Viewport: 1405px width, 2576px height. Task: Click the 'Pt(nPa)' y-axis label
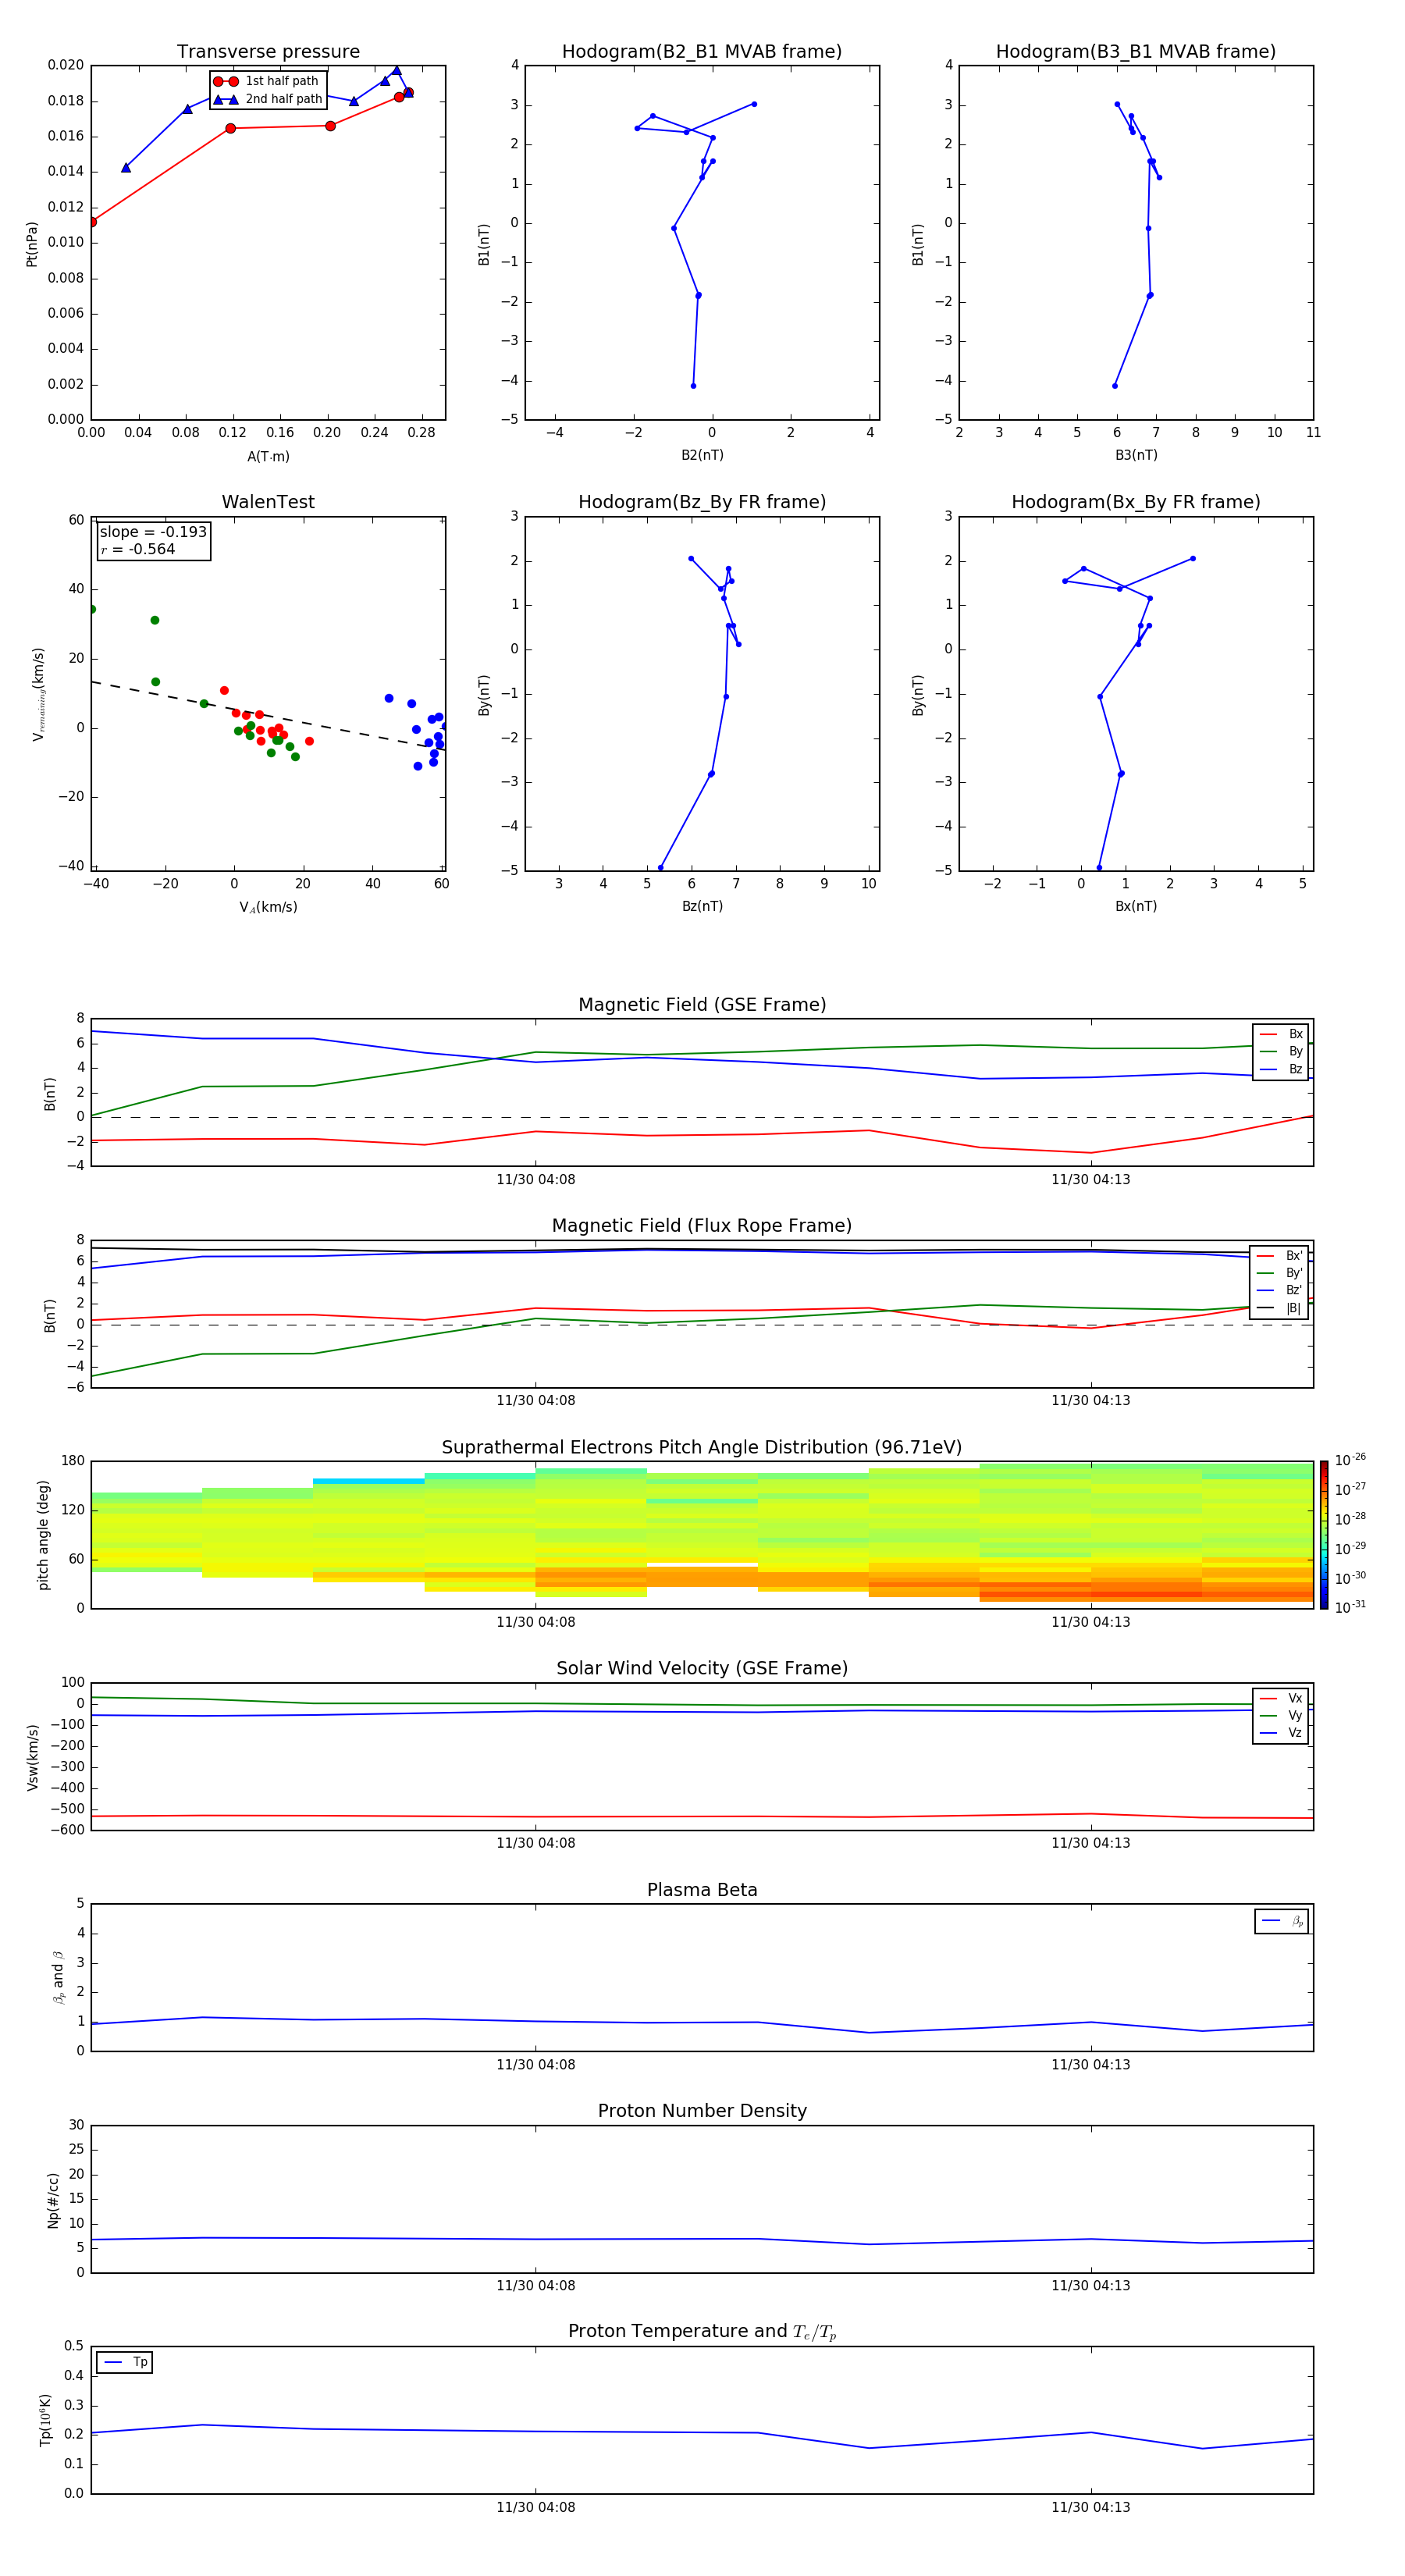tap(31, 243)
